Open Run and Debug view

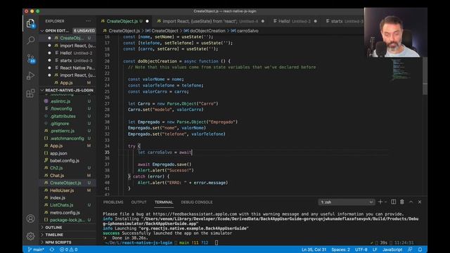30,76
